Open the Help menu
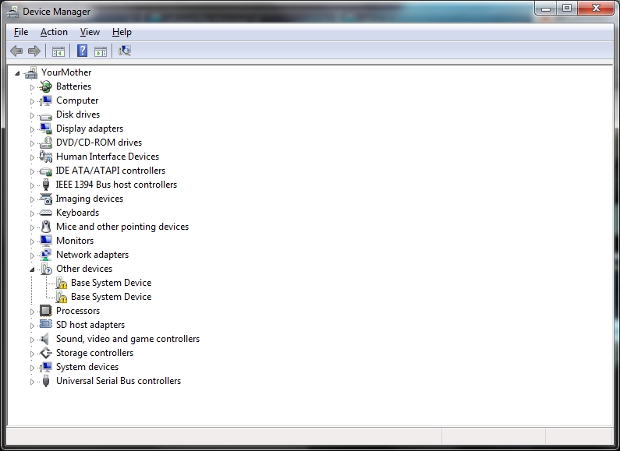The width and height of the screenshot is (620, 451). pos(122,32)
